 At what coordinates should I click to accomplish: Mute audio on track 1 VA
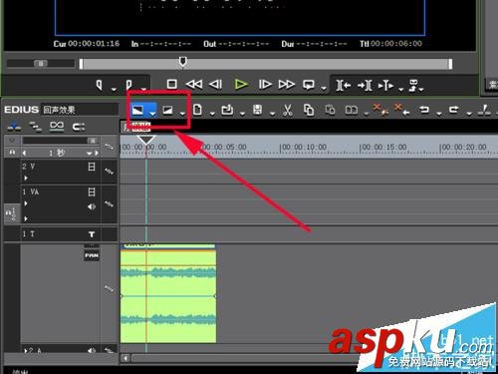coord(92,206)
